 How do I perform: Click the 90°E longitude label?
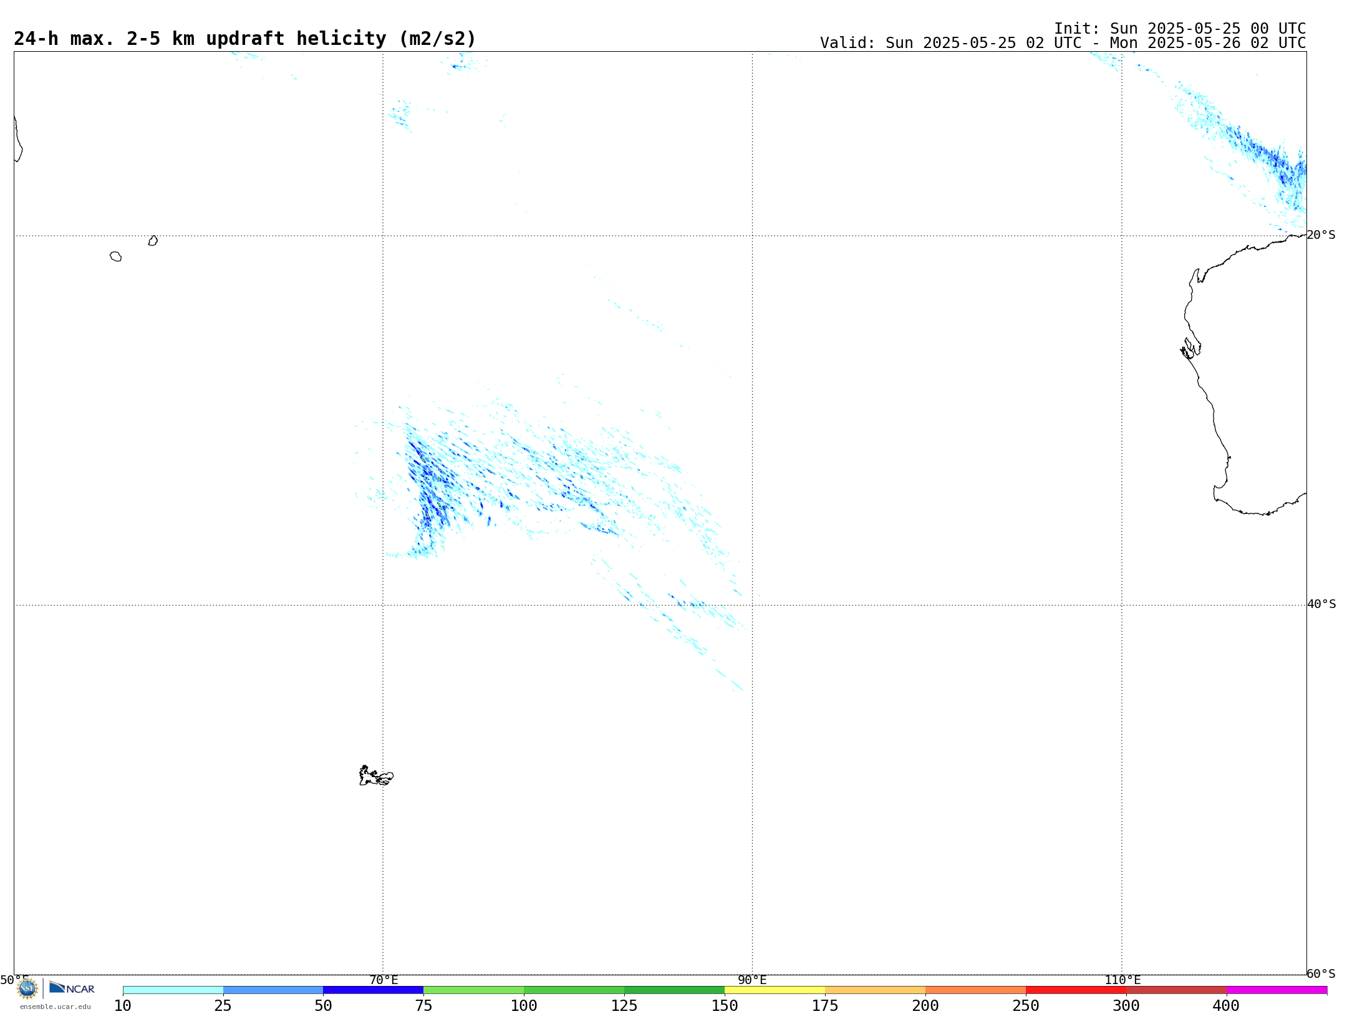(x=753, y=980)
